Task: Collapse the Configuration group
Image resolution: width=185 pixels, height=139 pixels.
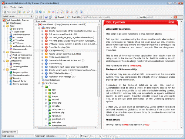Action: [4, 61]
